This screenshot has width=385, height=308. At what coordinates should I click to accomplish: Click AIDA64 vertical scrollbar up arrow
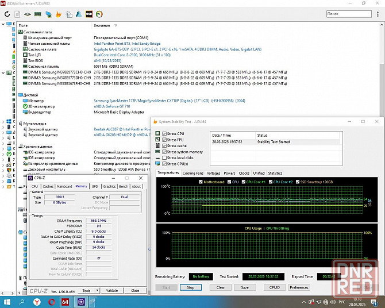(x=382, y=25)
